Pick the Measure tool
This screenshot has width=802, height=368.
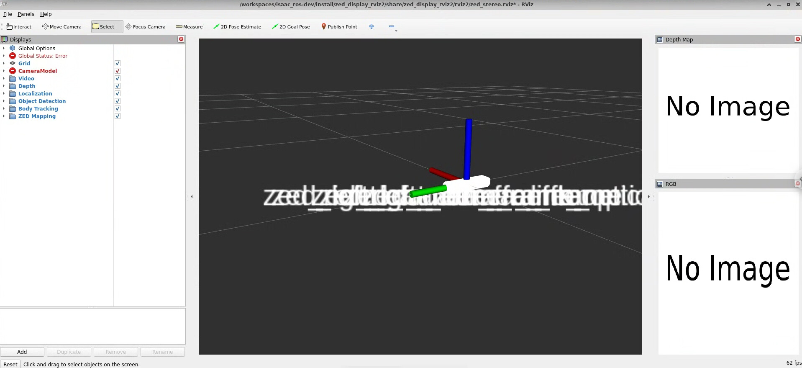[189, 27]
